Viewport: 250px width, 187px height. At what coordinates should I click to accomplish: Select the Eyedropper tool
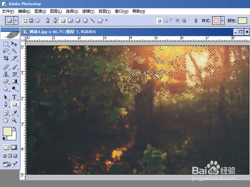pyautogui.click(x=14, y=113)
